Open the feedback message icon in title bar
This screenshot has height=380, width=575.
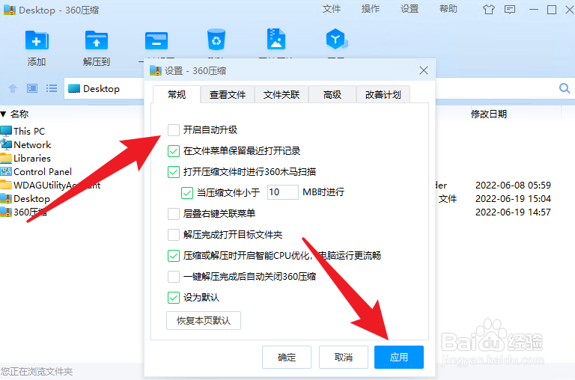(510, 10)
